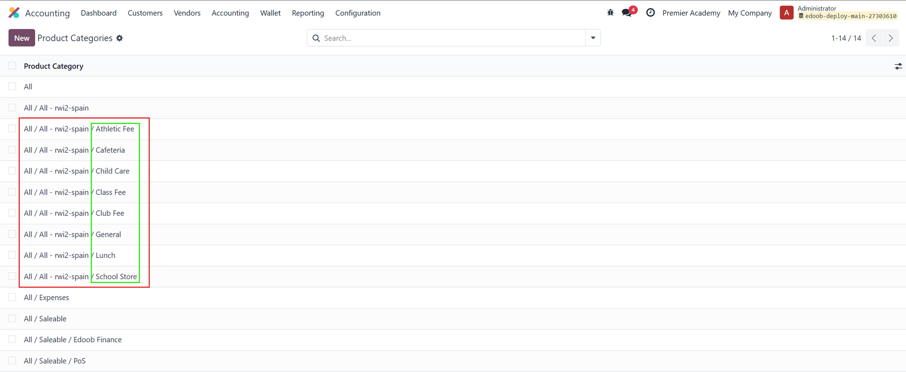
Task: Tick the select-all header checkbox
Action: (x=12, y=66)
